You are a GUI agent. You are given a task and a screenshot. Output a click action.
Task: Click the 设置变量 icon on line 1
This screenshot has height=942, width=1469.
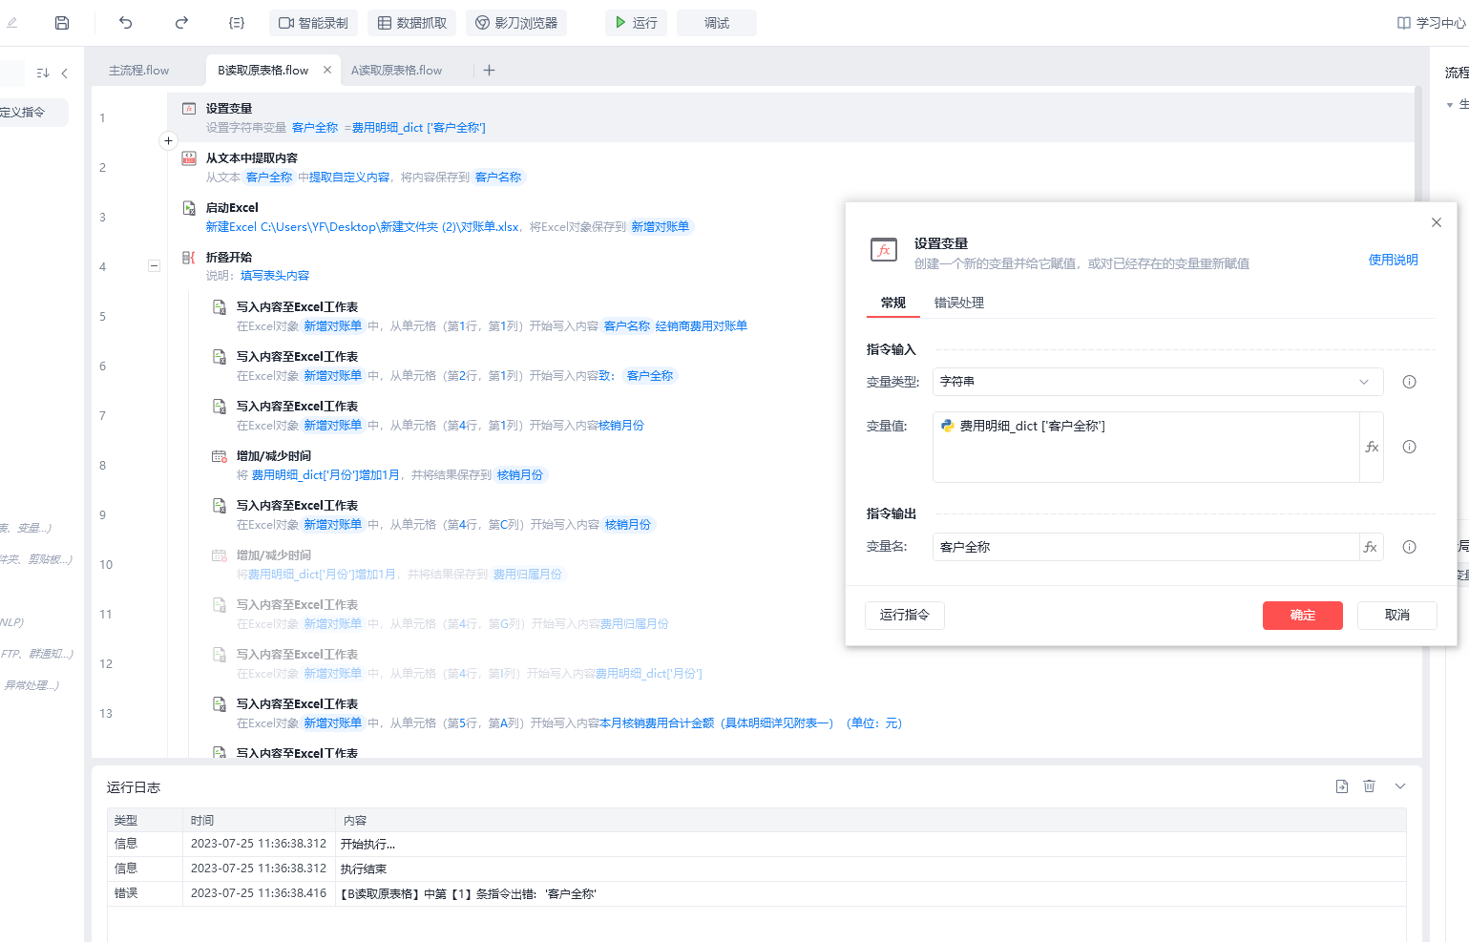(189, 109)
